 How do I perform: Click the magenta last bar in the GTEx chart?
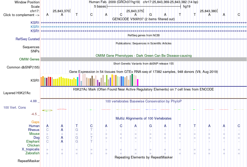(138, 82)
